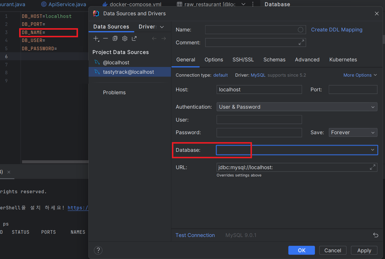Click the DB_PORT= line in editor
Image resolution: width=385 pixels, height=259 pixels.
pyautogui.click(x=33, y=24)
